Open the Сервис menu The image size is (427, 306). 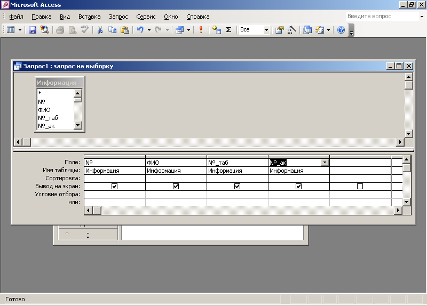146,17
